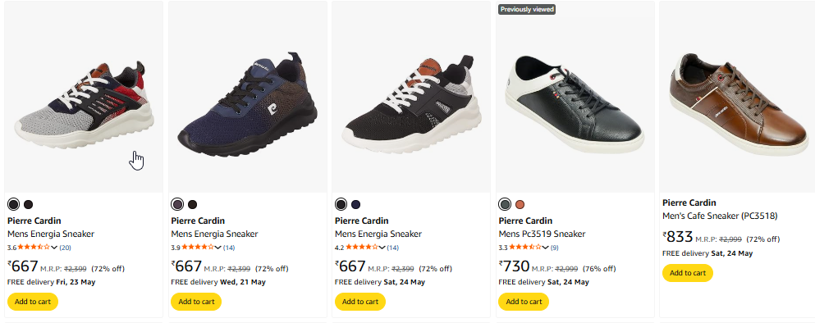
Task: Show rating details chevron for Pc3519 Sneaker
Action: [546, 248]
